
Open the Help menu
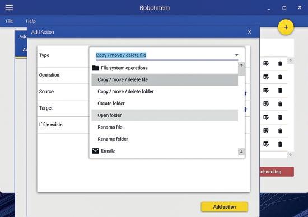[x=31, y=21]
